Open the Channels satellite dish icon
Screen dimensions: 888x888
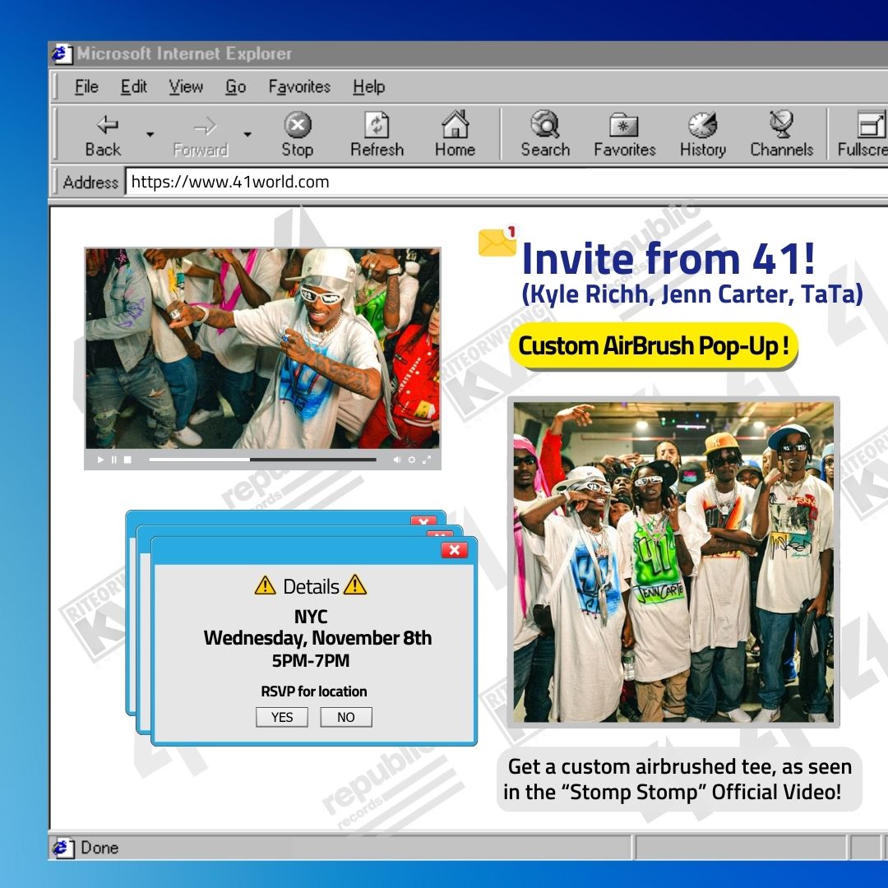782,123
